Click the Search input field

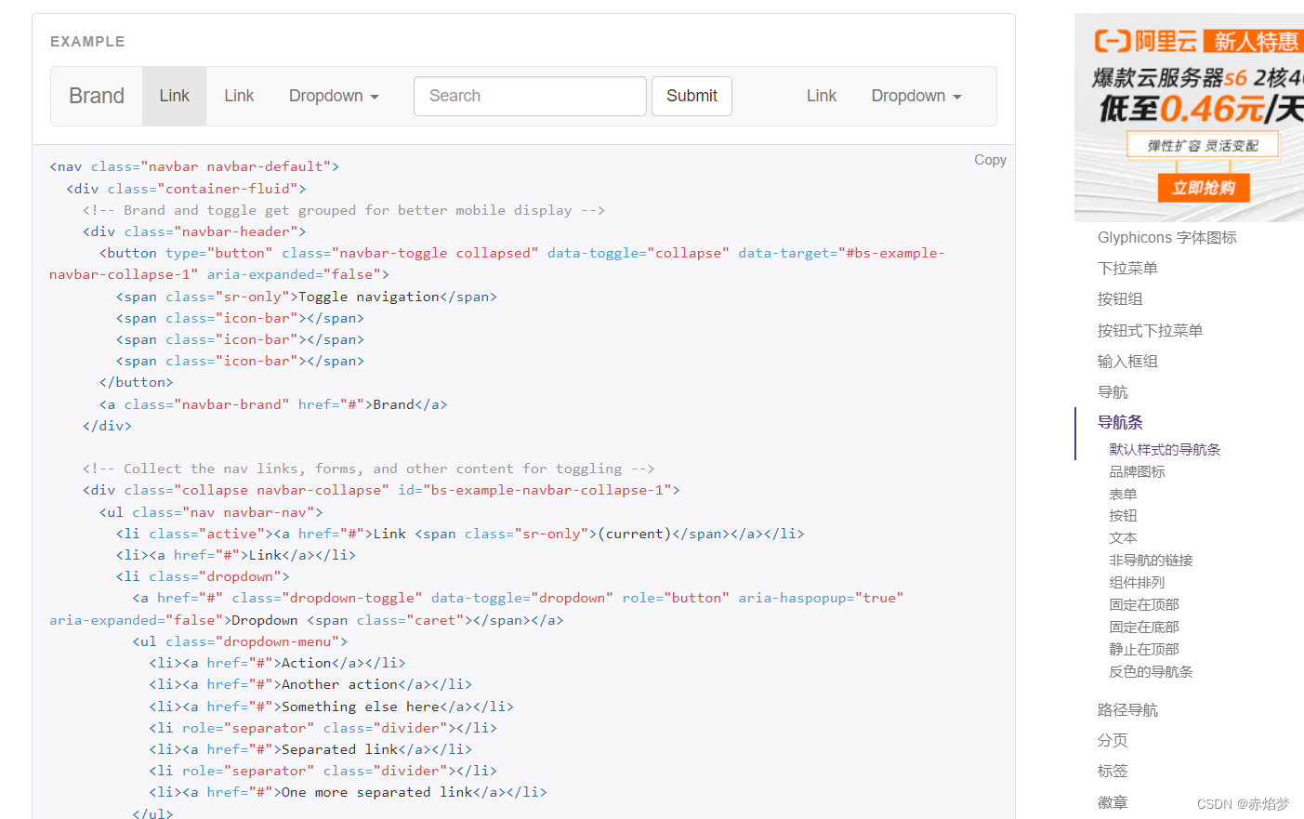(530, 96)
